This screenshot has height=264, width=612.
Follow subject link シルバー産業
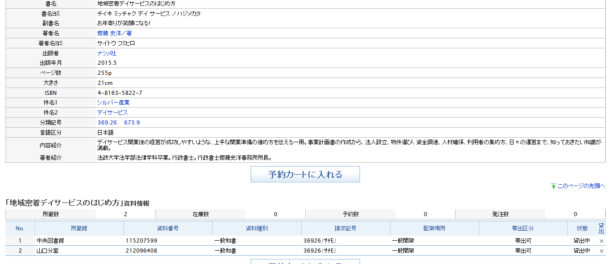(113, 103)
